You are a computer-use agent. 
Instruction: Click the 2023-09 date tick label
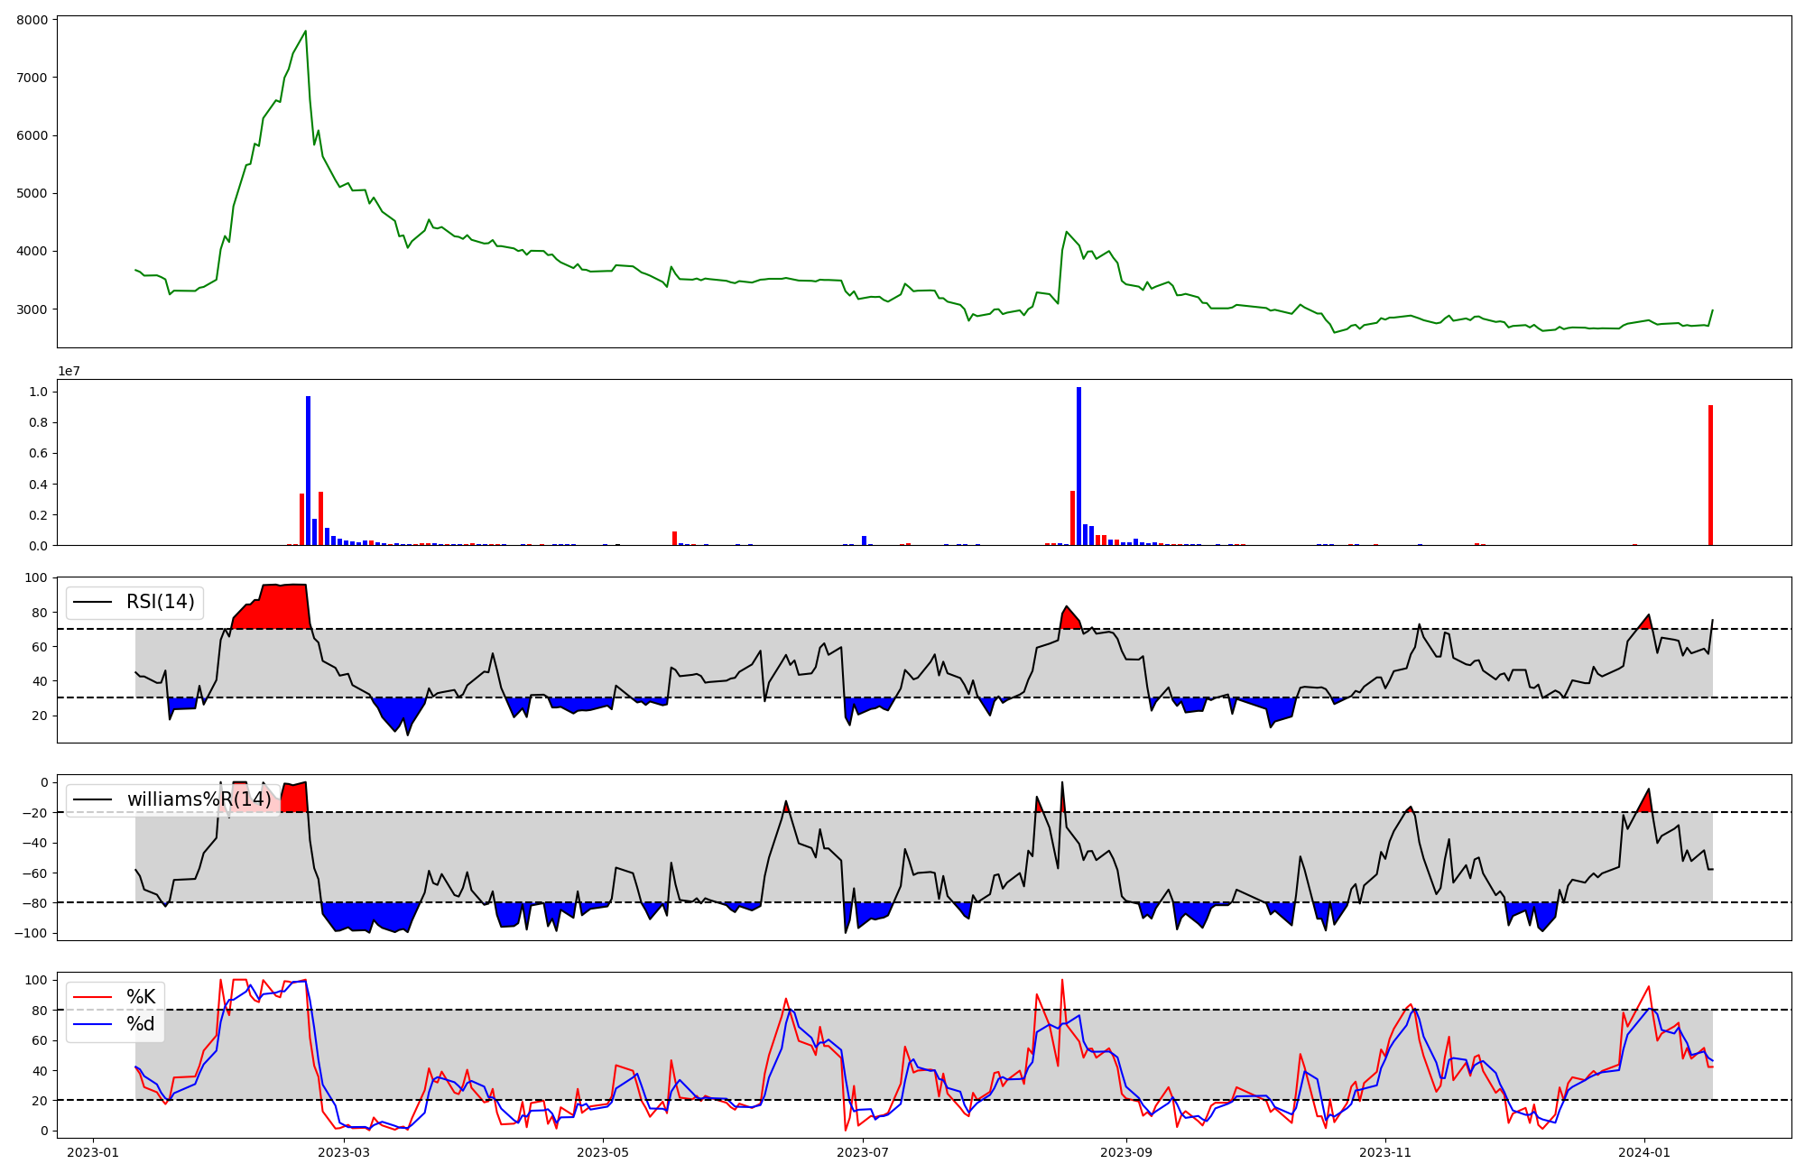pyautogui.click(x=1126, y=1152)
